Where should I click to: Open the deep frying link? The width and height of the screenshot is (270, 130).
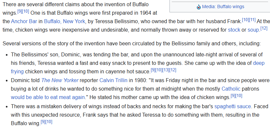(x=138, y=67)
